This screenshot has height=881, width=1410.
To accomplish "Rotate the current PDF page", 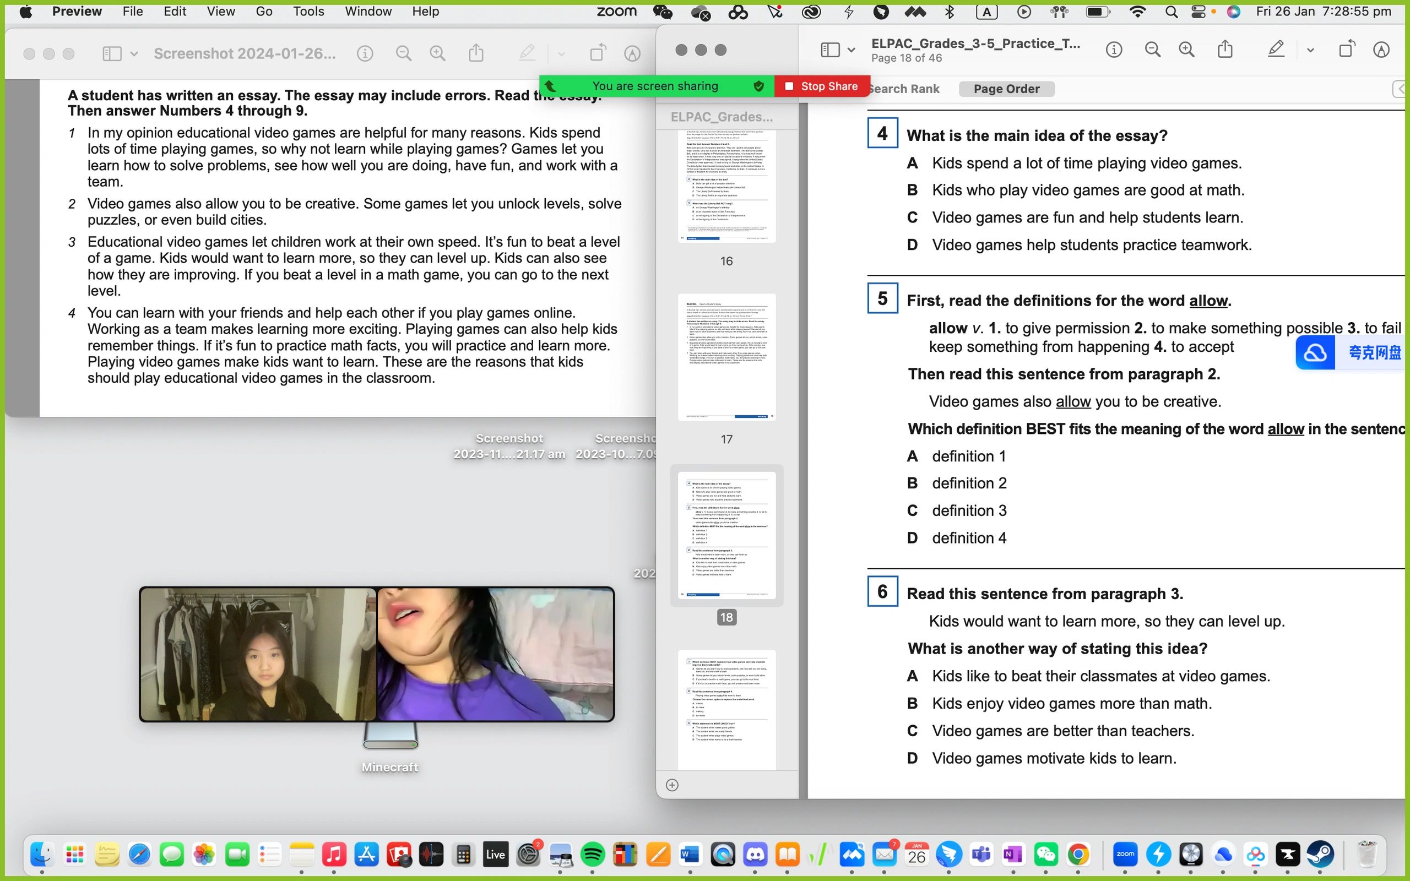I will 1347,50.
